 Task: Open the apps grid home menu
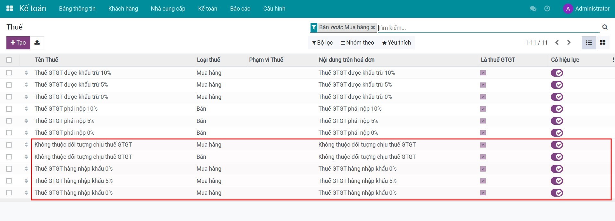tap(10, 9)
